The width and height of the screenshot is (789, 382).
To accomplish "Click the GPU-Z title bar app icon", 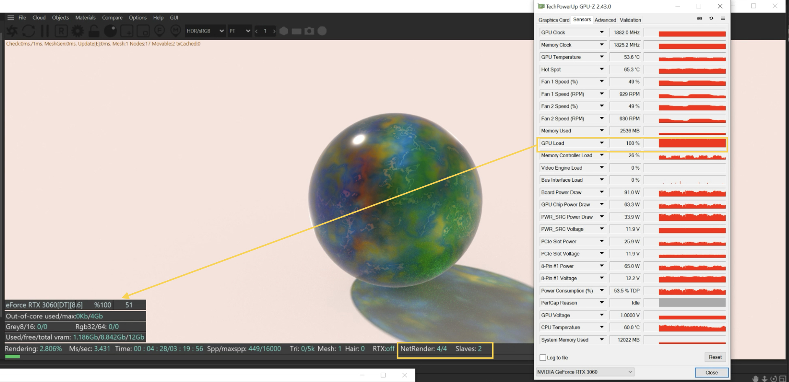I will (541, 6).
